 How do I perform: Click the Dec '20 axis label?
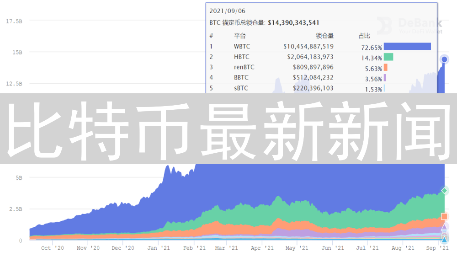click(122, 248)
